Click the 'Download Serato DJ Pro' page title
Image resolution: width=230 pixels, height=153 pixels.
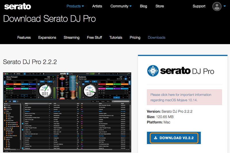pos(49,19)
